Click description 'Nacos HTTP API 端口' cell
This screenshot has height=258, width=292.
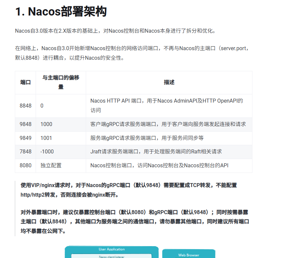click(x=169, y=106)
